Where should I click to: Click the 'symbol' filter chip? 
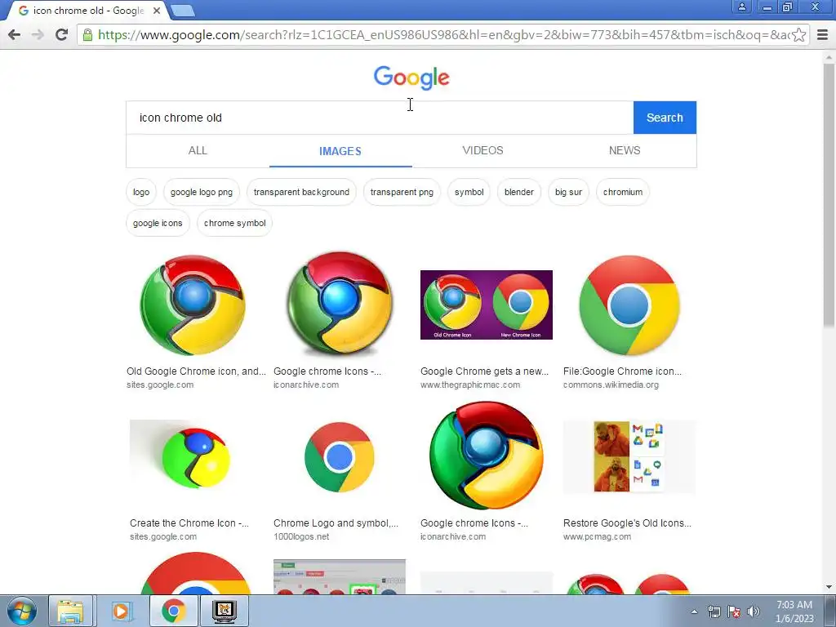(469, 192)
